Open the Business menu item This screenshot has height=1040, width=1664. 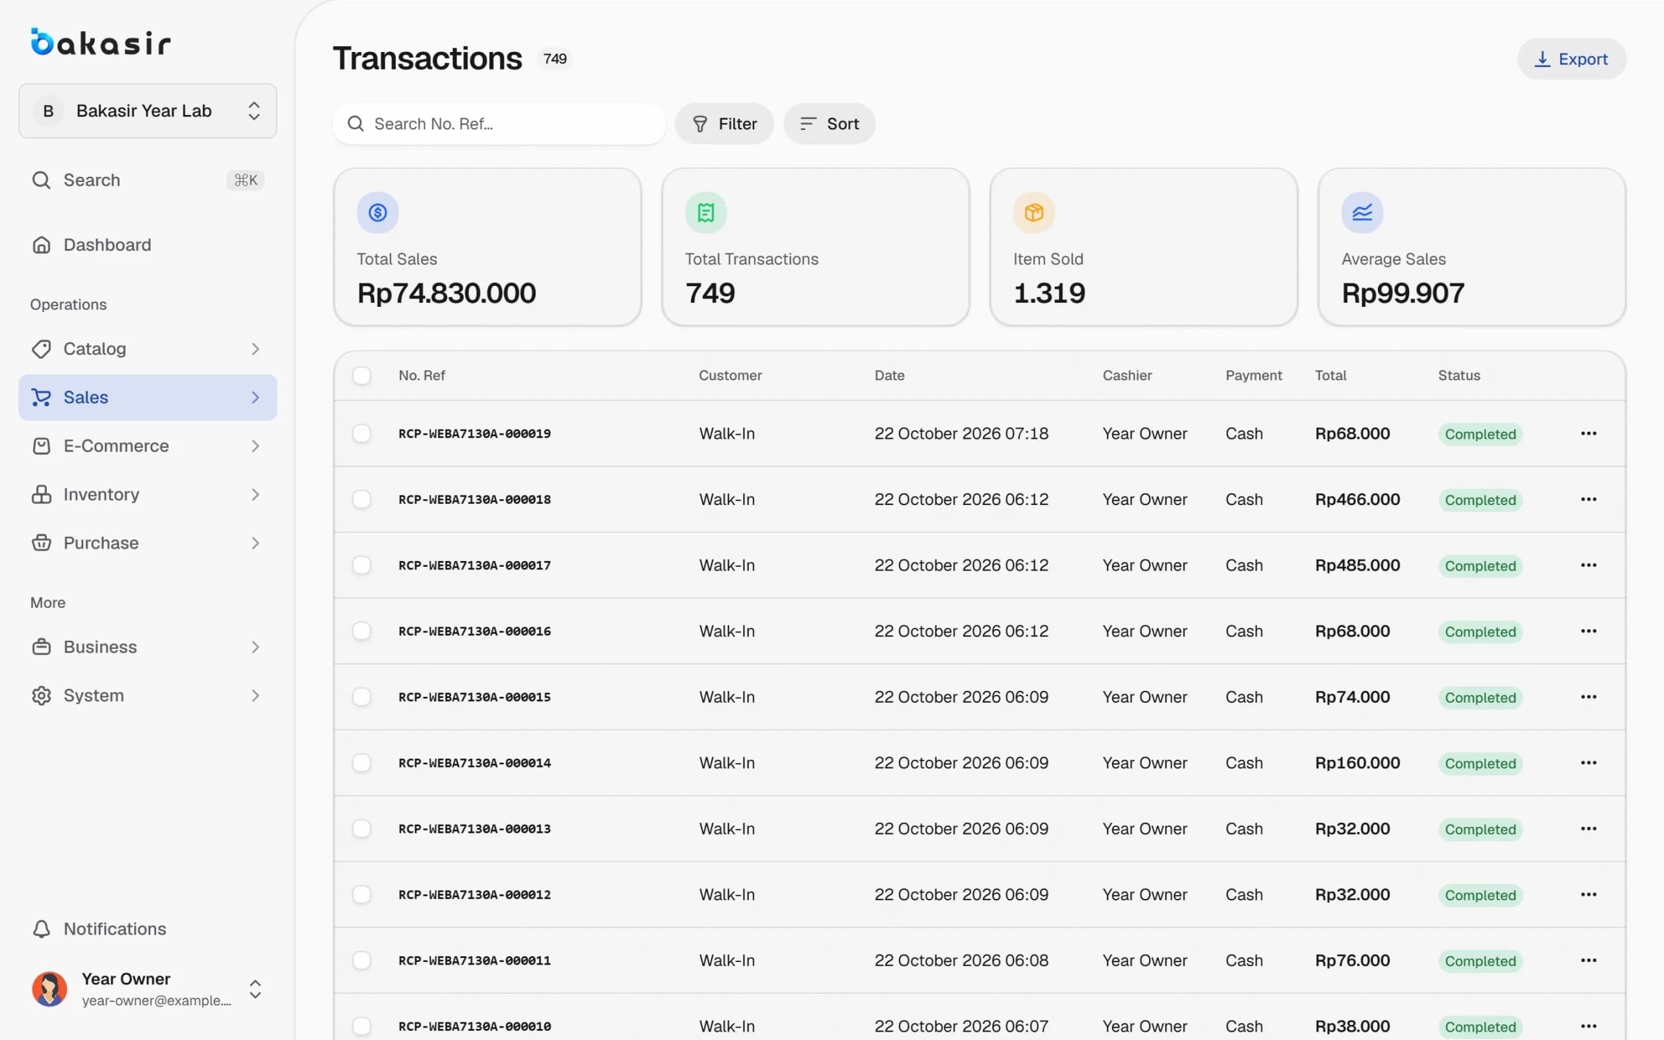tap(148, 647)
